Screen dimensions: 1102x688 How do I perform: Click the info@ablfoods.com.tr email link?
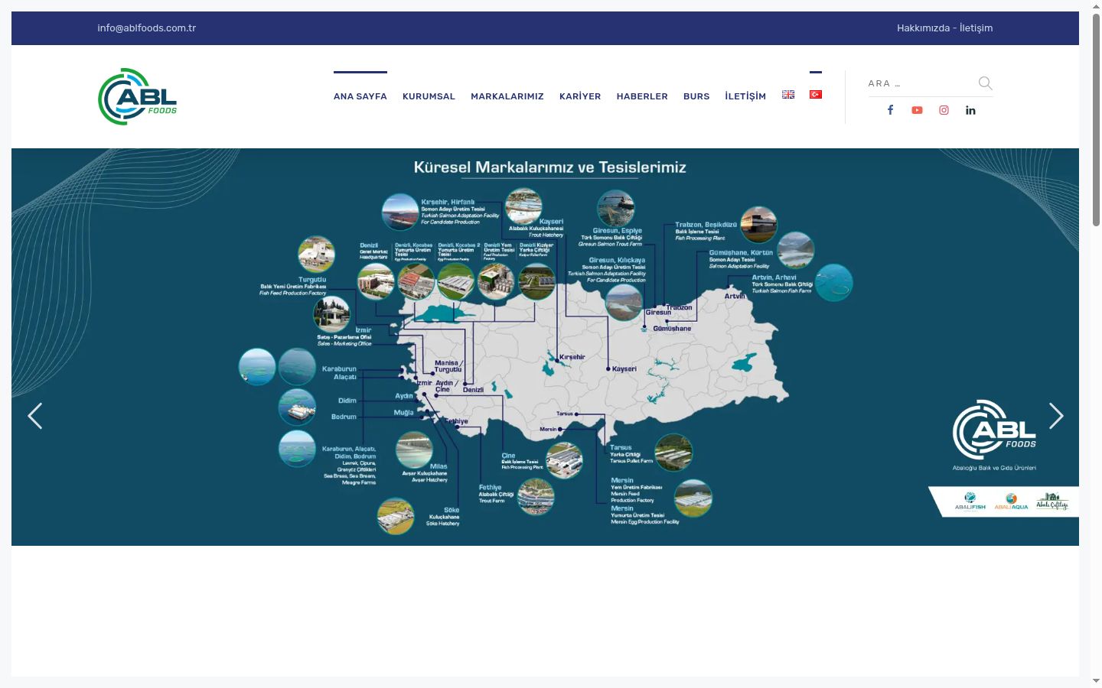click(x=146, y=28)
